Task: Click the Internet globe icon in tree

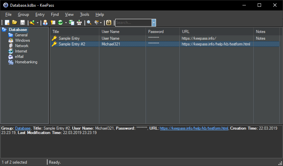Action: coord(11,51)
